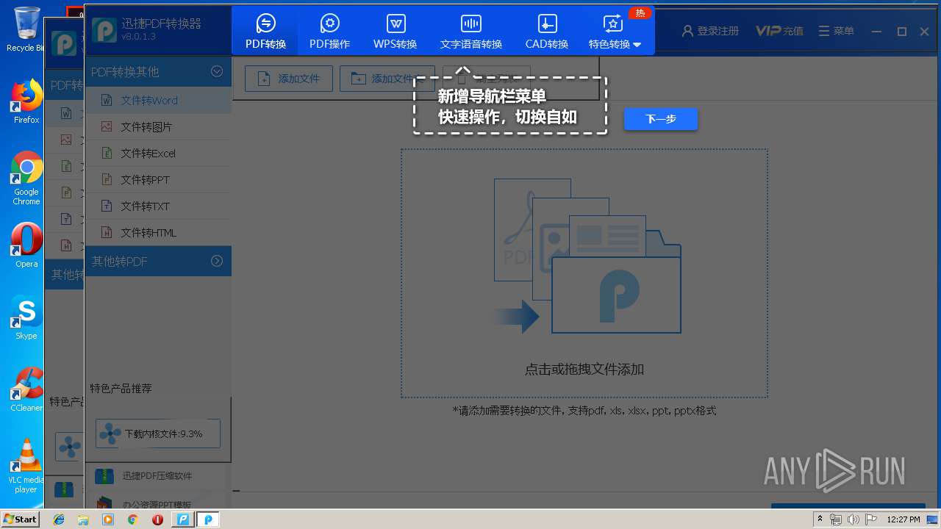Click the Word document icon beside 文件转Word
This screenshot has height=529, width=941.
tap(107, 100)
